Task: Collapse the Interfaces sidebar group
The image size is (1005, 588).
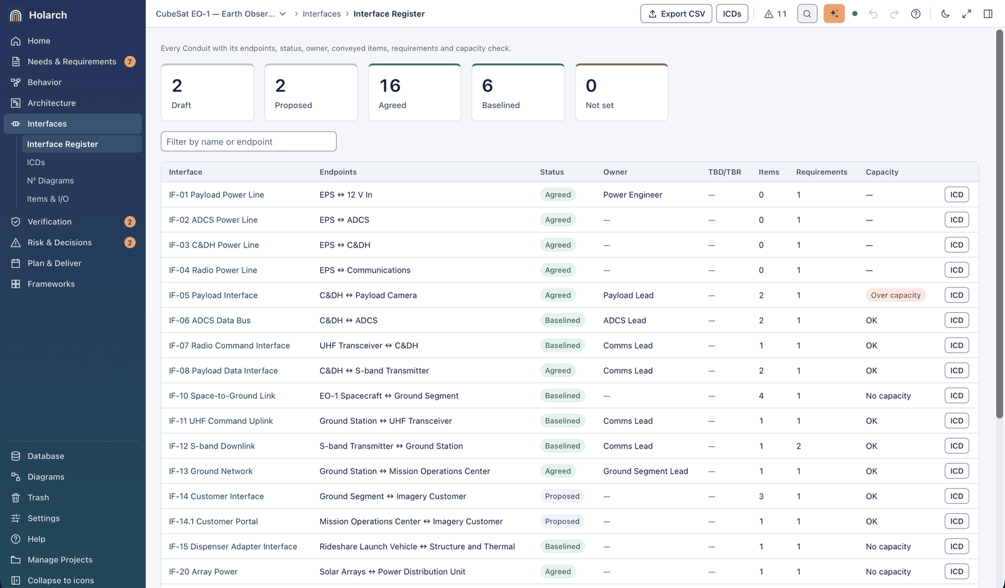Action: click(x=73, y=124)
